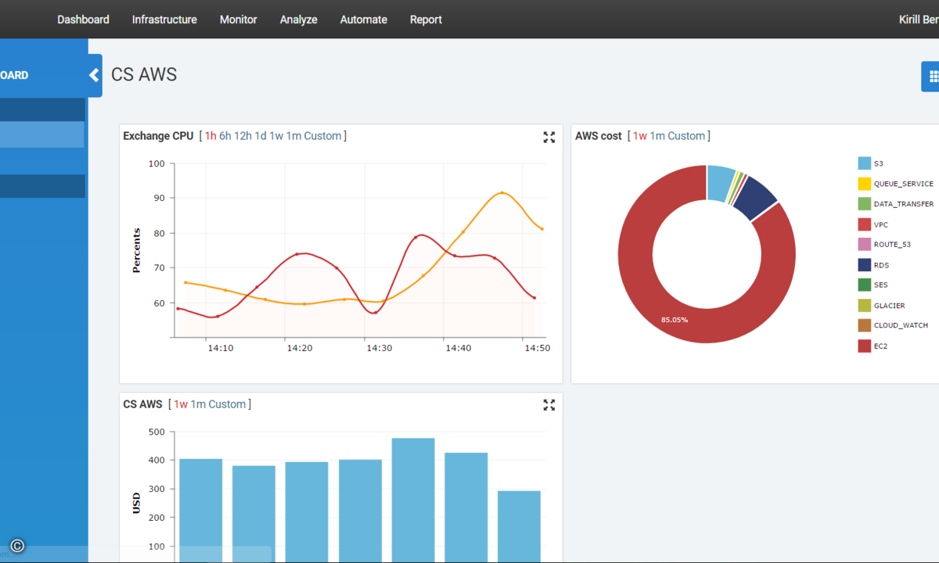
Task: Set Exchange CPU range to 12h
Action: 243,136
